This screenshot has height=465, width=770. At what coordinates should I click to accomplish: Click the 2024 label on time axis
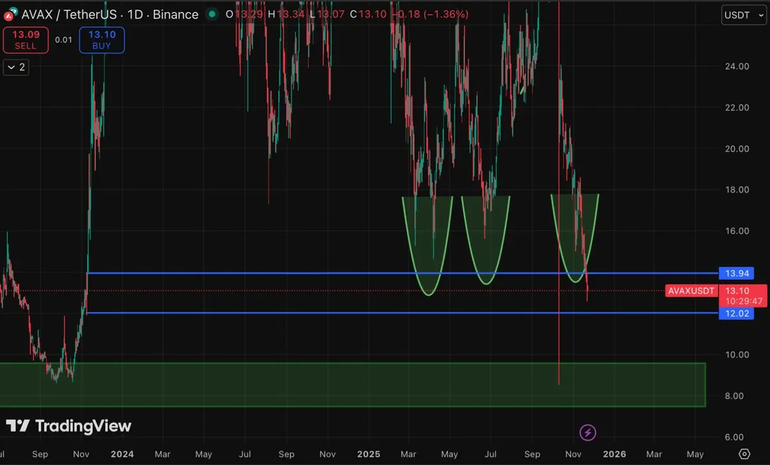click(121, 454)
